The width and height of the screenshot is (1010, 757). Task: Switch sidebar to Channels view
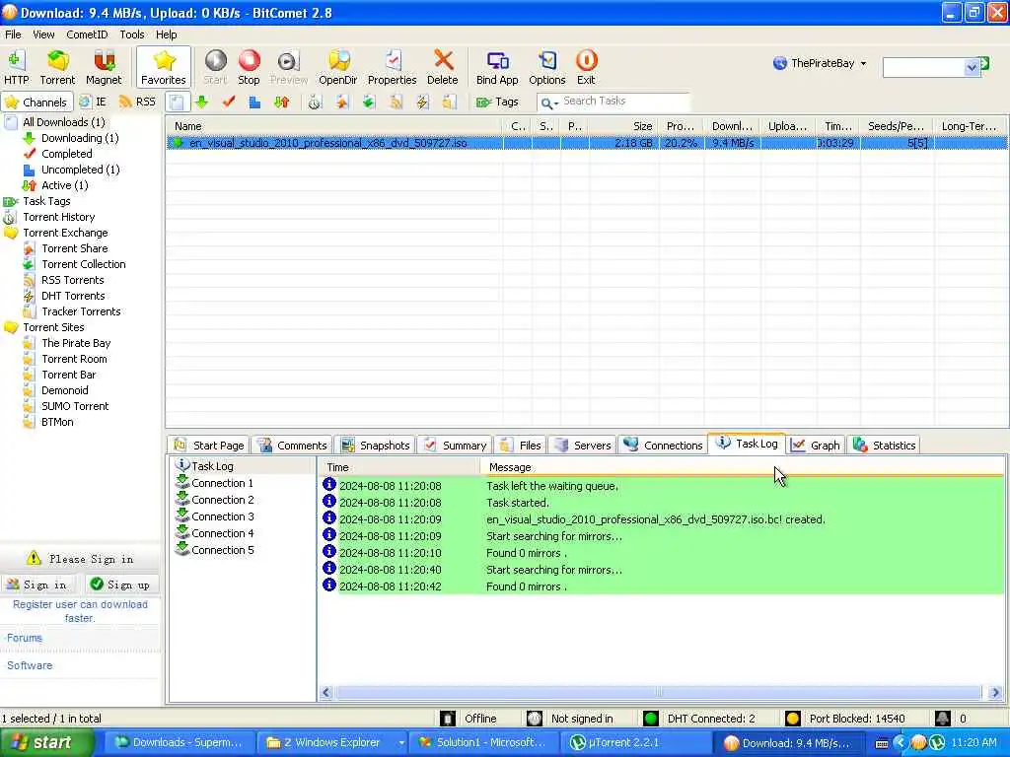pyautogui.click(x=36, y=102)
